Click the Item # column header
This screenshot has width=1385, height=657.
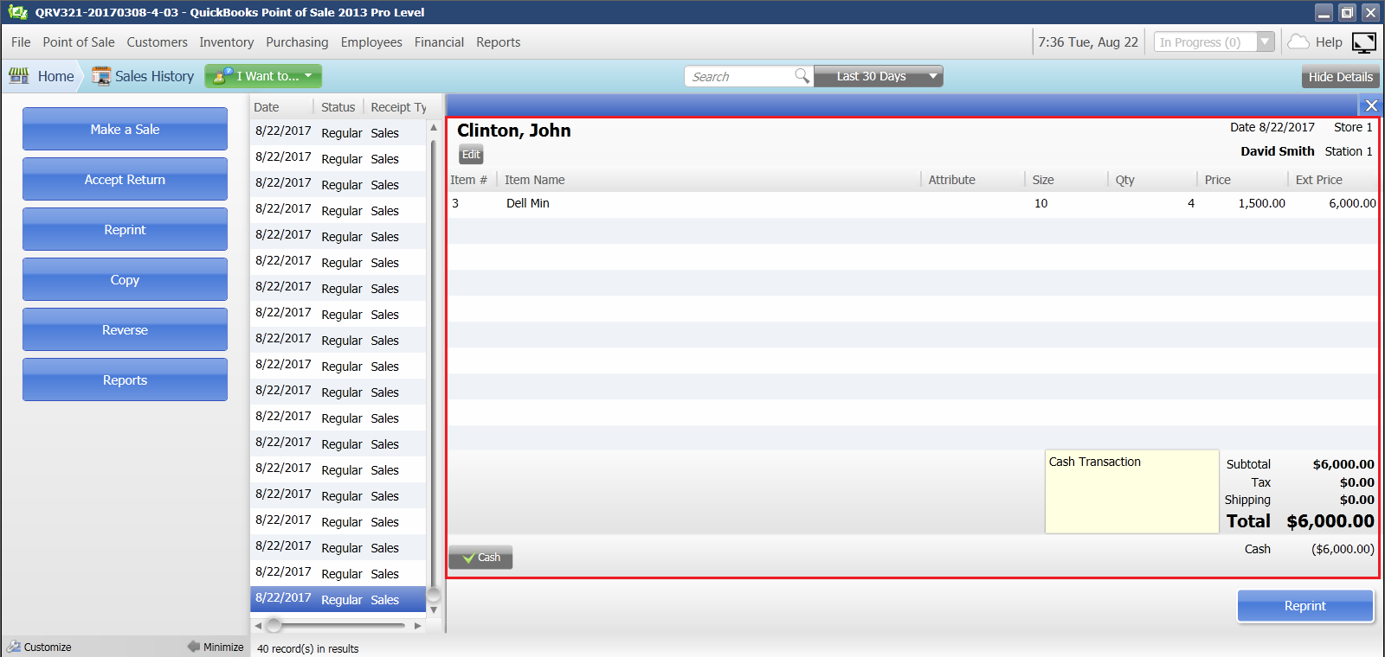[471, 180]
